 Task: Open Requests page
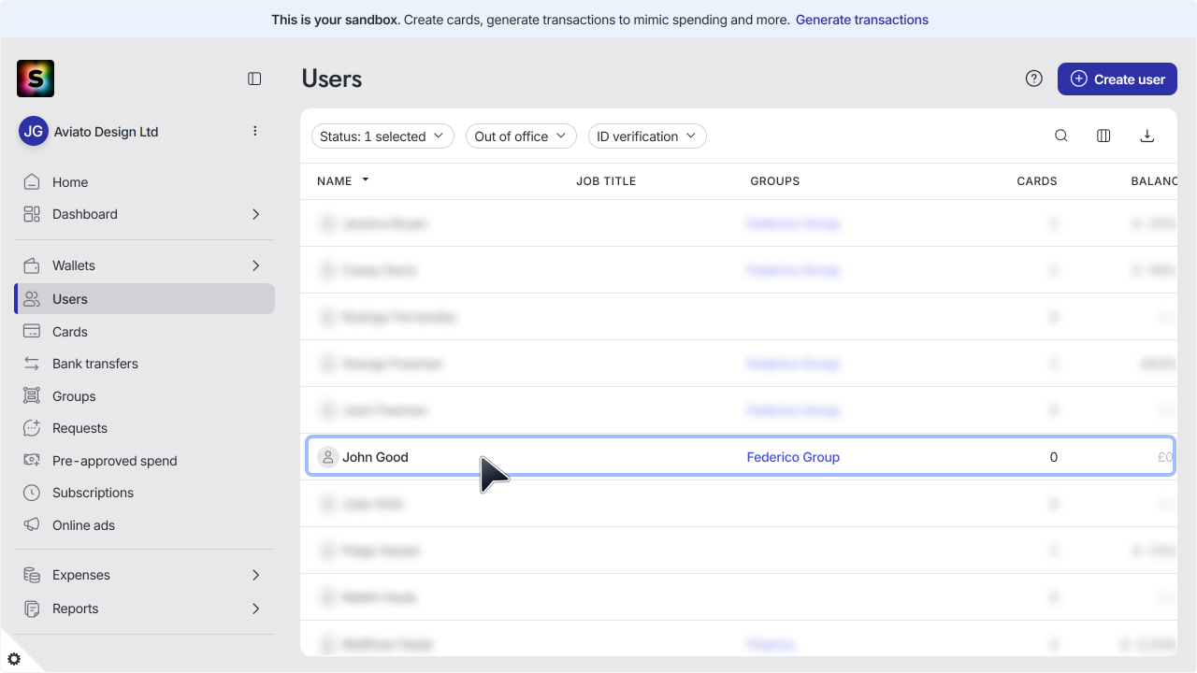click(x=145, y=428)
